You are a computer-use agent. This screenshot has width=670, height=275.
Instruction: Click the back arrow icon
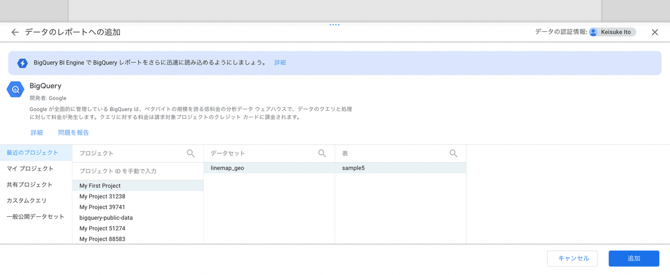click(x=15, y=32)
